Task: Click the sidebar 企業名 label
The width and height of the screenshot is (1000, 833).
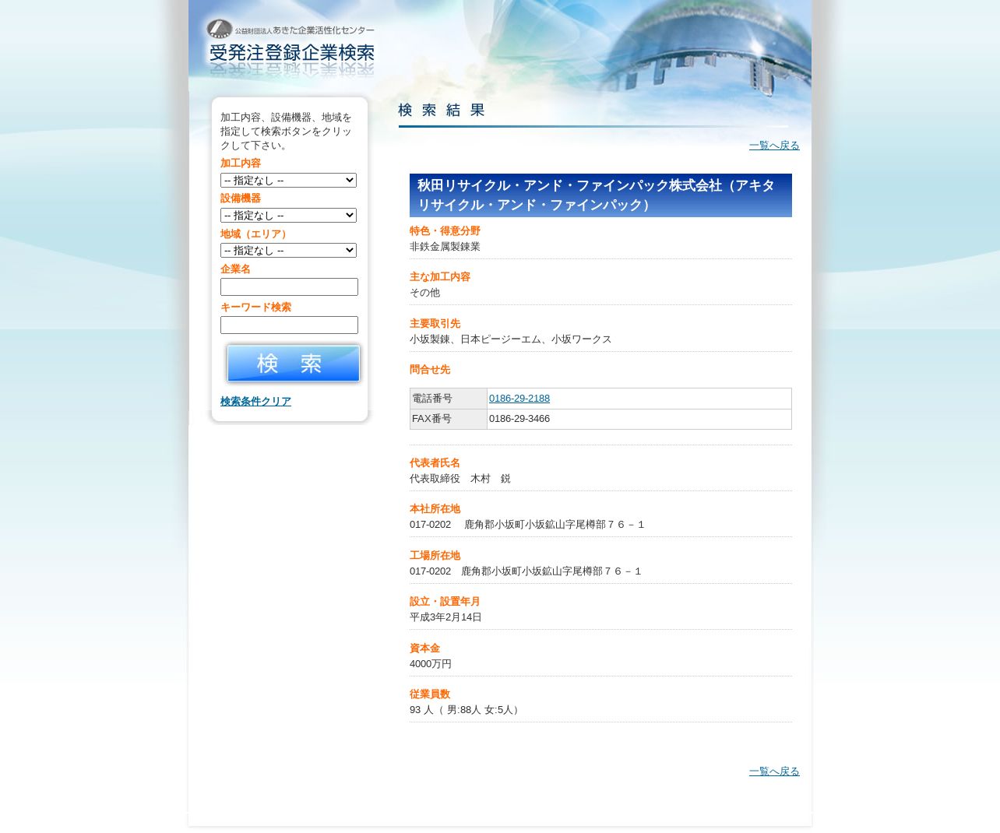Action: tap(235, 269)
